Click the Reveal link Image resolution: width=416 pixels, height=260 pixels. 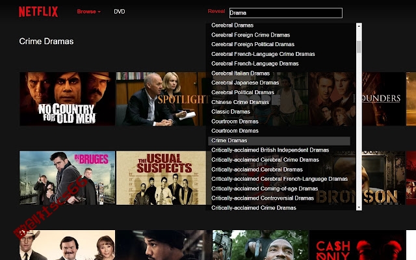tap(216, 12)
